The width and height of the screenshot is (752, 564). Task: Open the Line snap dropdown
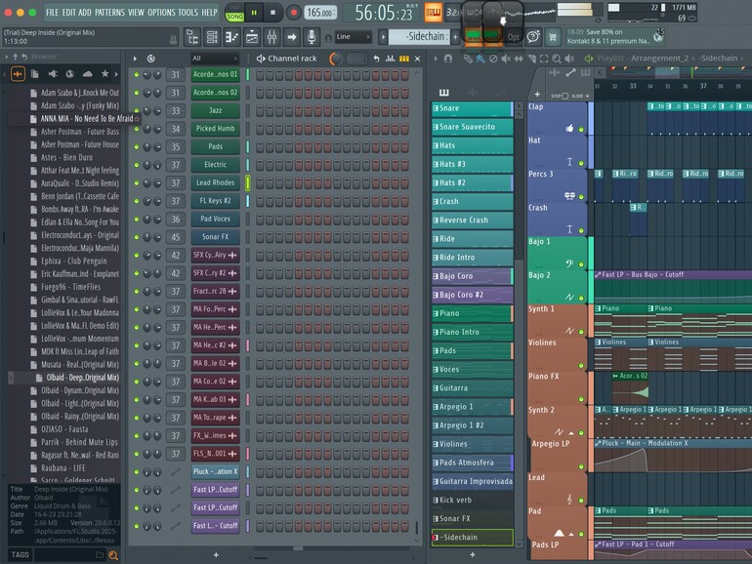(x=353, y=37)
